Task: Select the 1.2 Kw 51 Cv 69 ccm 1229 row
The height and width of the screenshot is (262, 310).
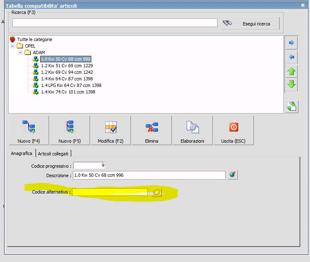Action: point(67,66)
